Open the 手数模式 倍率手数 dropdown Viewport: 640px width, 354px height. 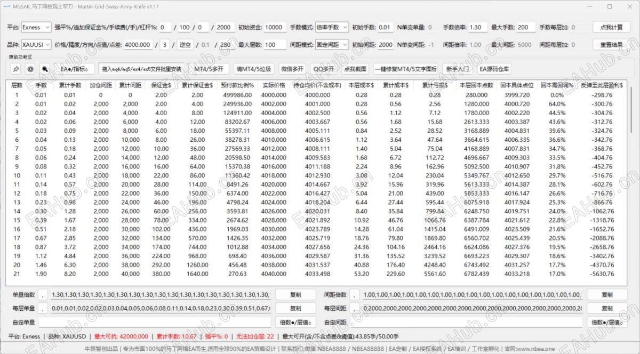click(x=332, y=27)
